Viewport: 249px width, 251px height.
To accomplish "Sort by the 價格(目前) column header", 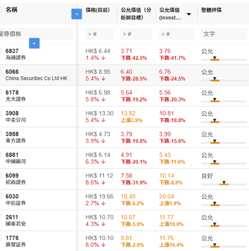I will [x=97, y=10].
